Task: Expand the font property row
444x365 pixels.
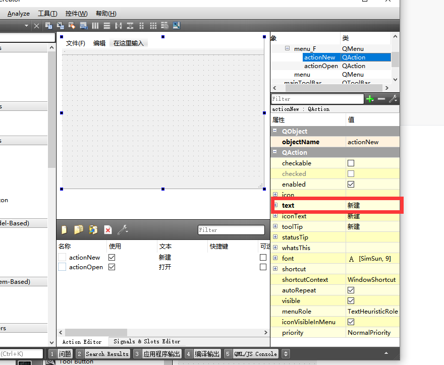Action: pyautogui.click(x=275, y=259)
